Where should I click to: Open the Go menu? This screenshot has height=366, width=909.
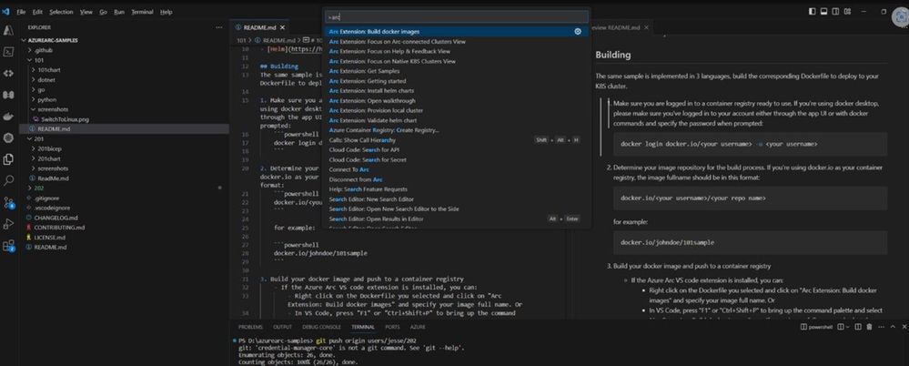pos(103,12)
